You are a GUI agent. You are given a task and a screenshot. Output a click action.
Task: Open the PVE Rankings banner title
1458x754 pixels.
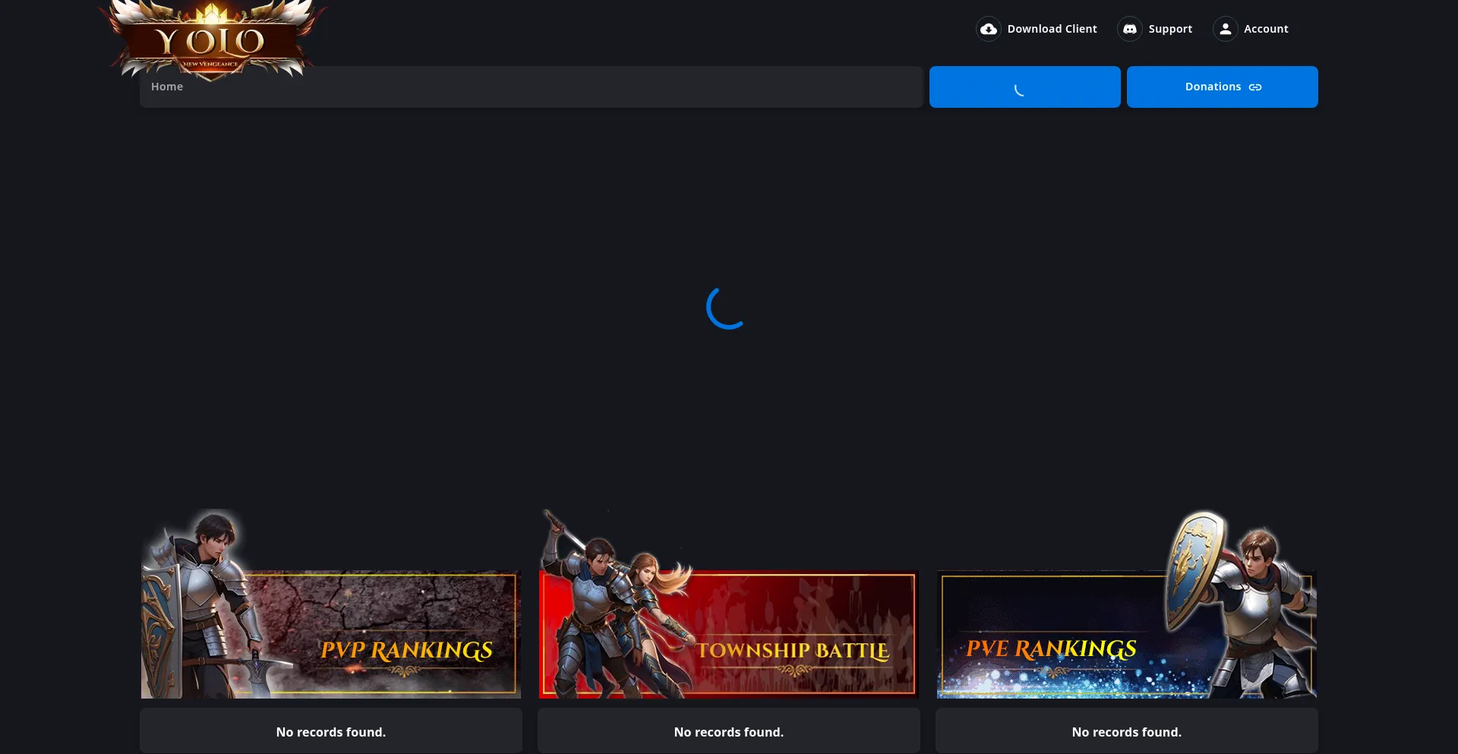pyautogui.click(x=1051, y=648)
